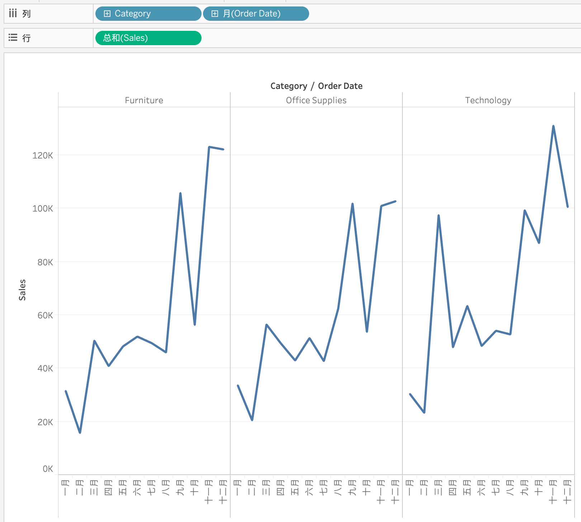Click the Sales axis label
The image size is (581, 522).
22,290
